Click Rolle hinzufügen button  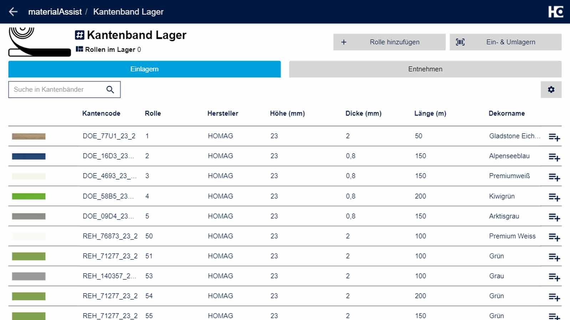pyautogui.click(x=389, y=42)
